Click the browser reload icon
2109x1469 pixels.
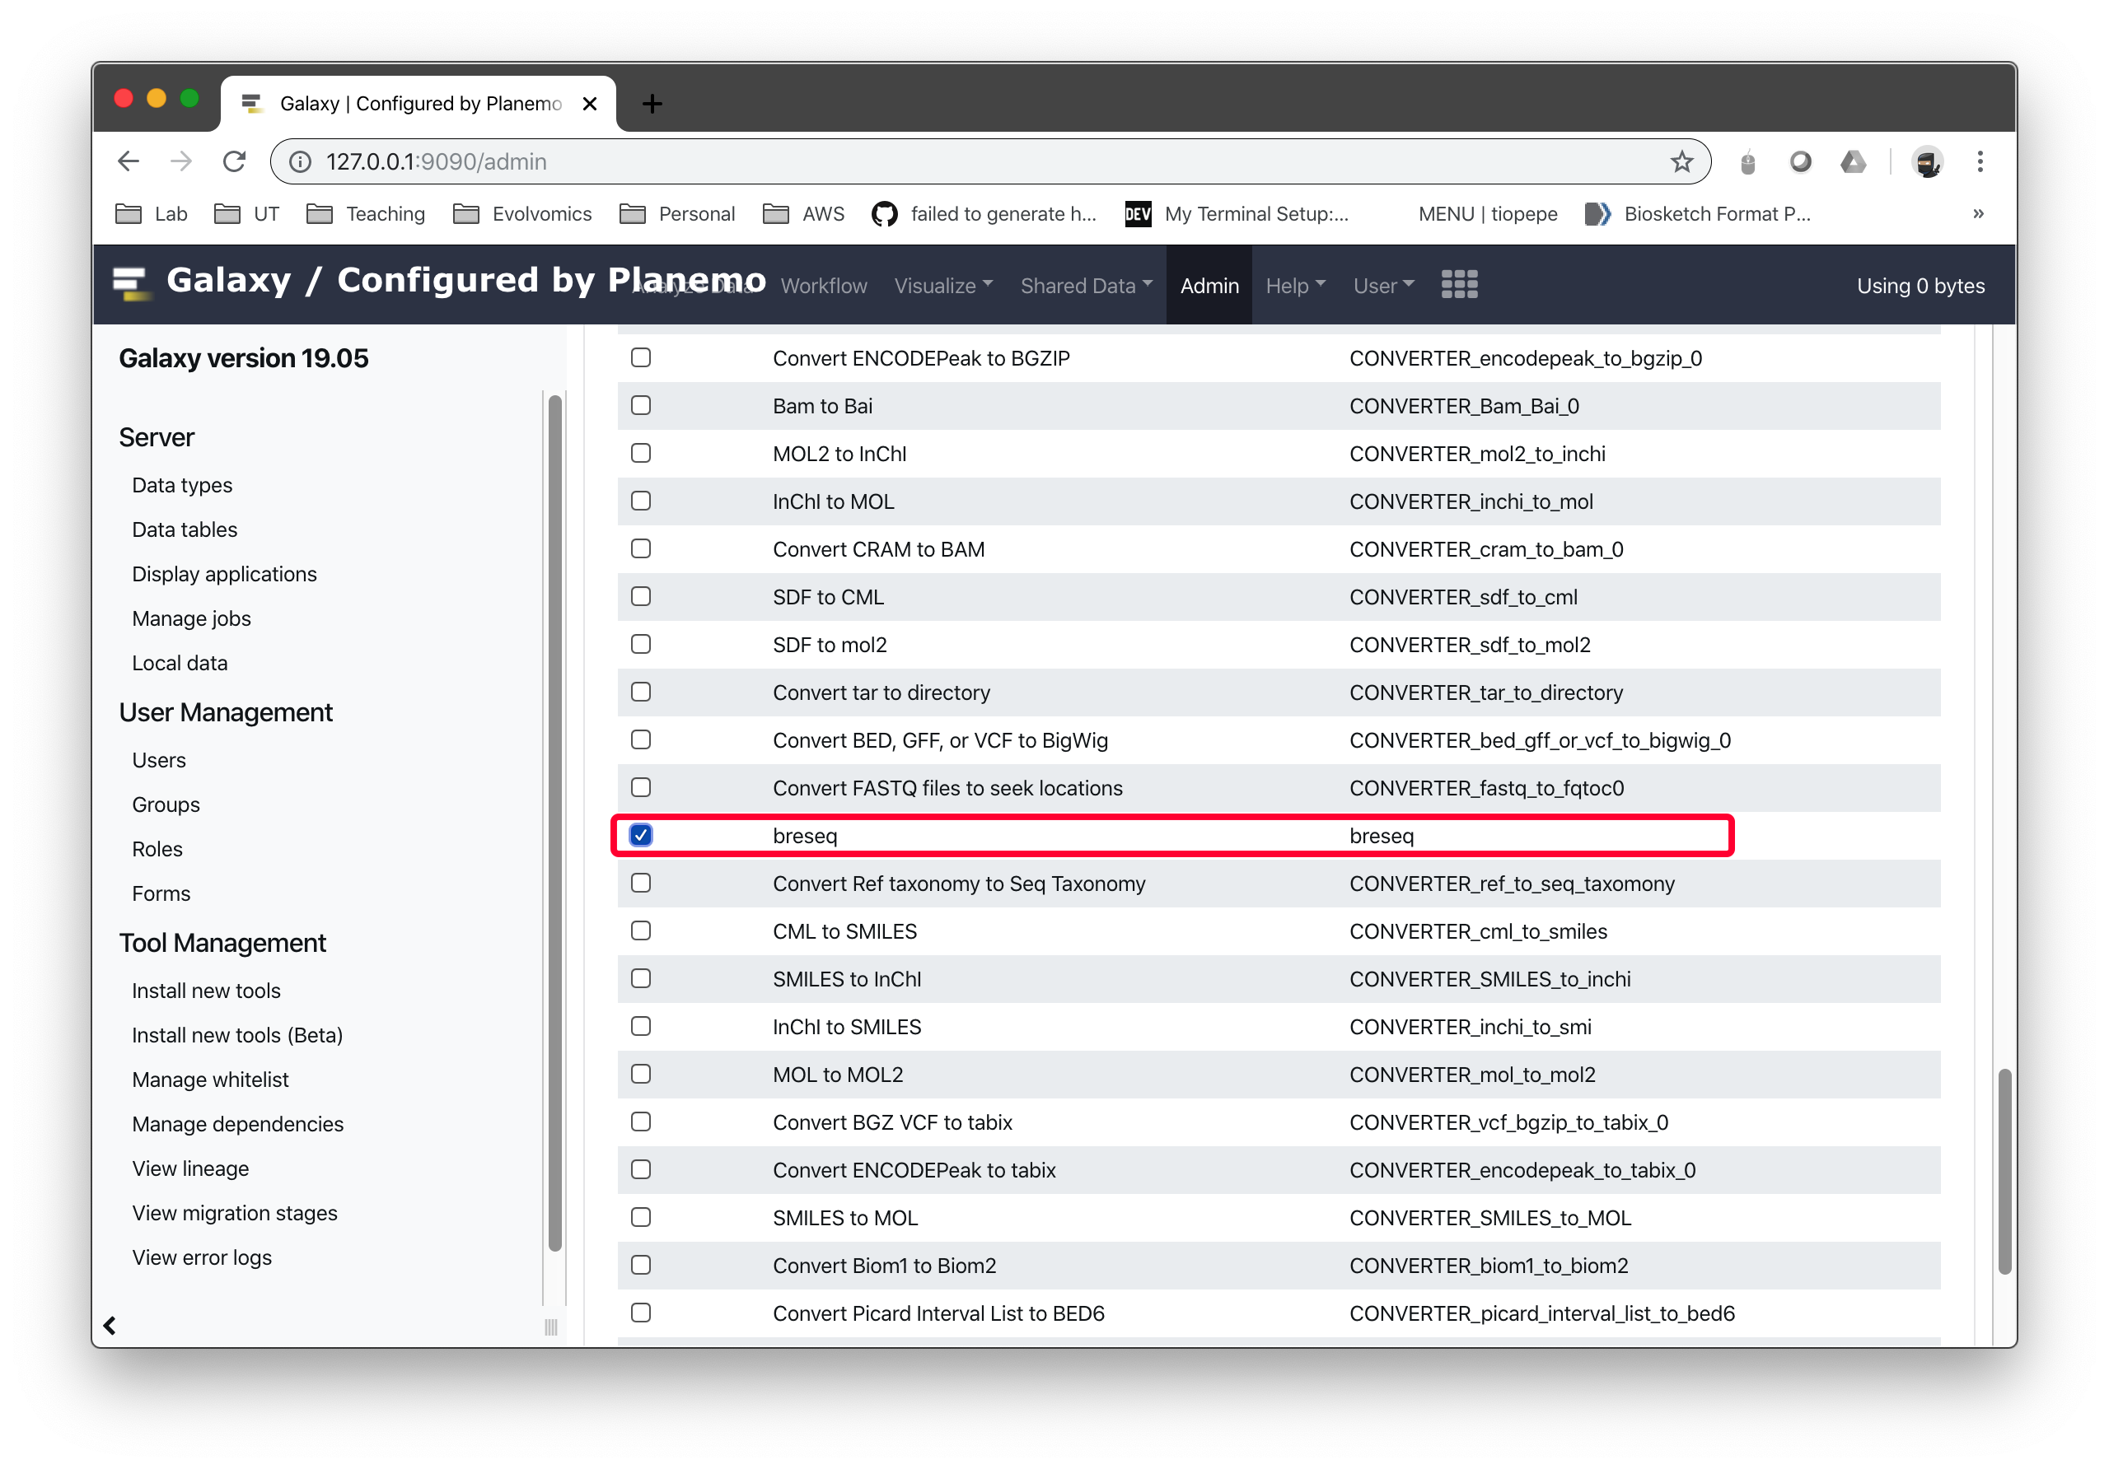pyautogui.click(x=234, y=161)
